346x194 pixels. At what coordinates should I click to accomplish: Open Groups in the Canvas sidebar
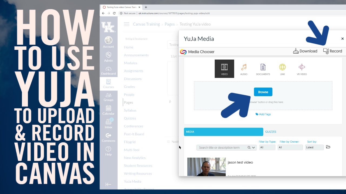[x=108, y=97]
